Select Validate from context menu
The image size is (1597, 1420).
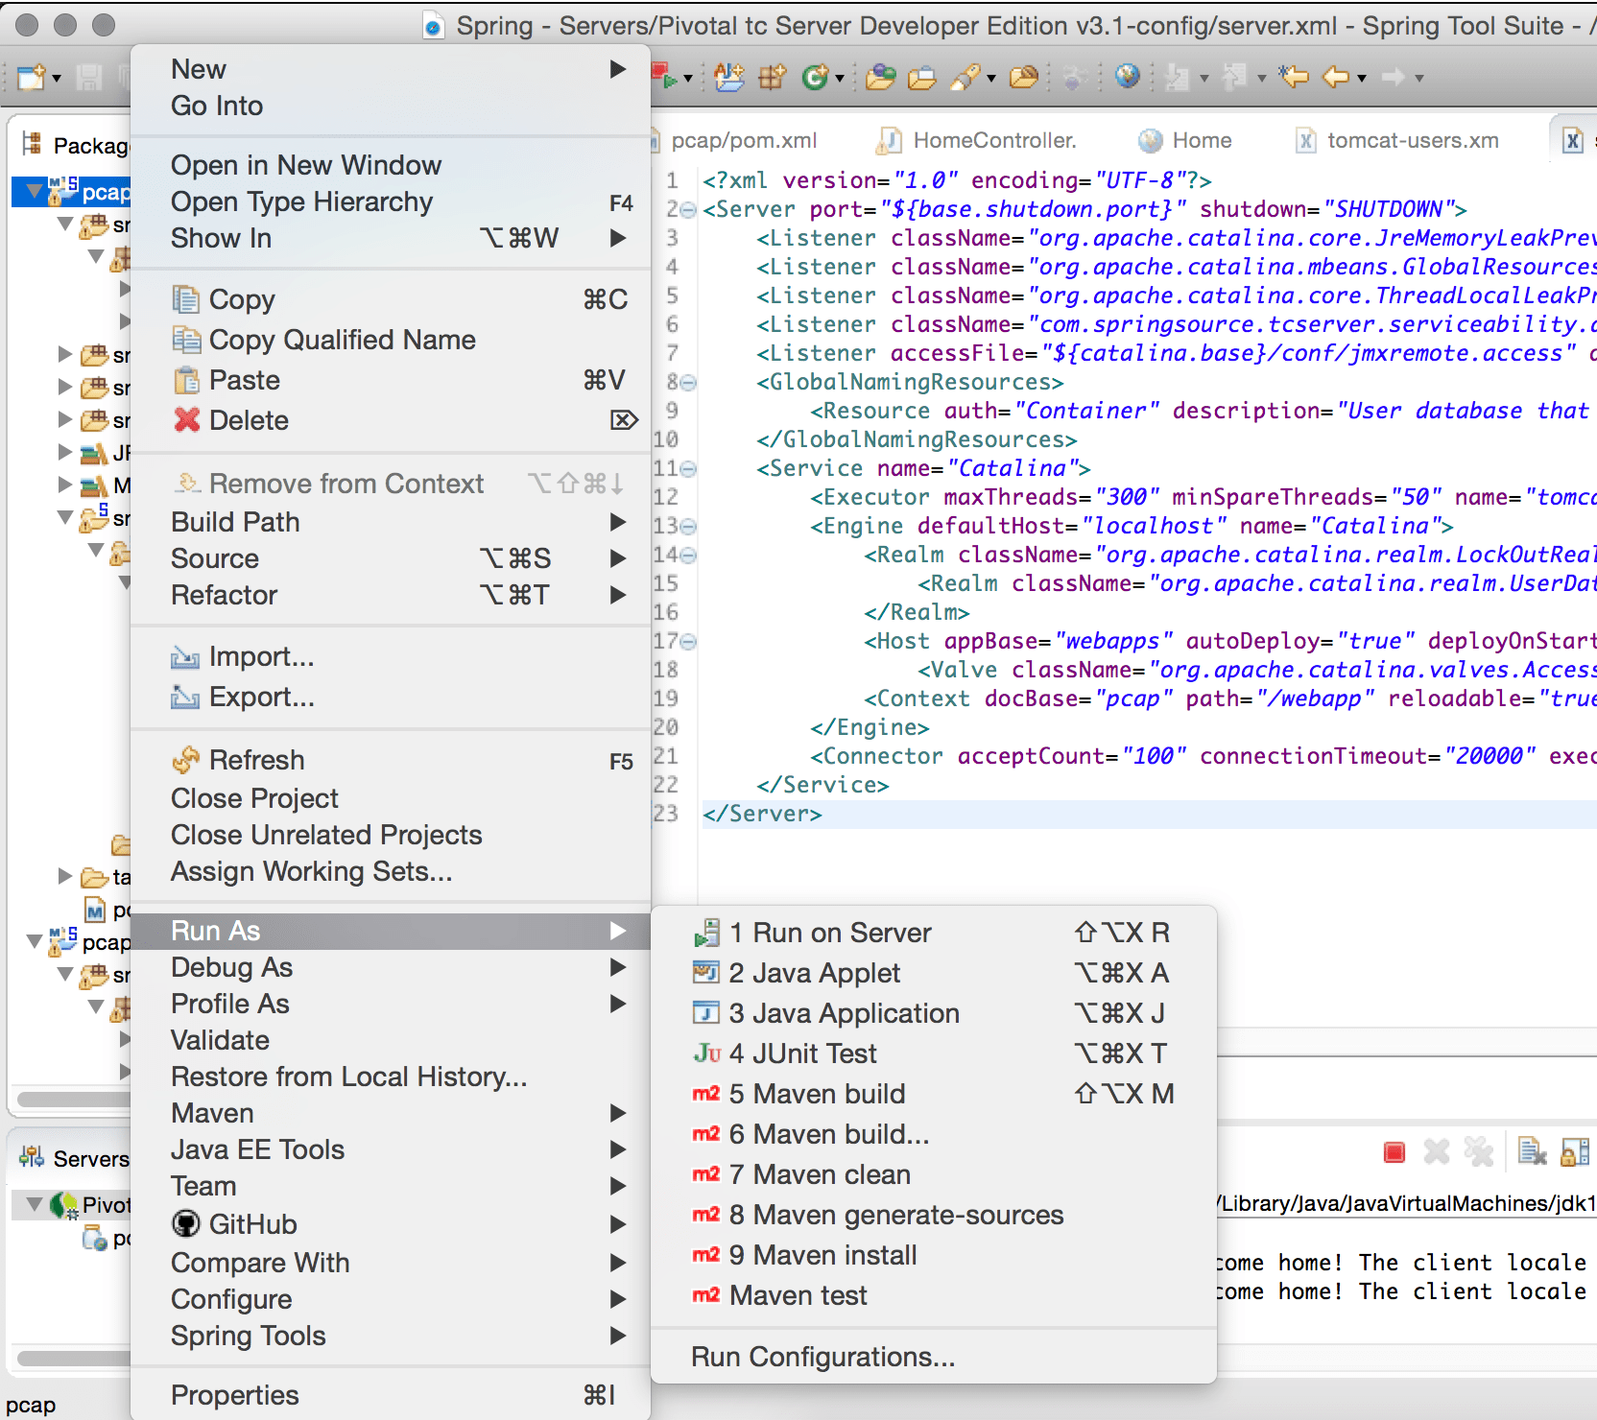pos(391,1040)
